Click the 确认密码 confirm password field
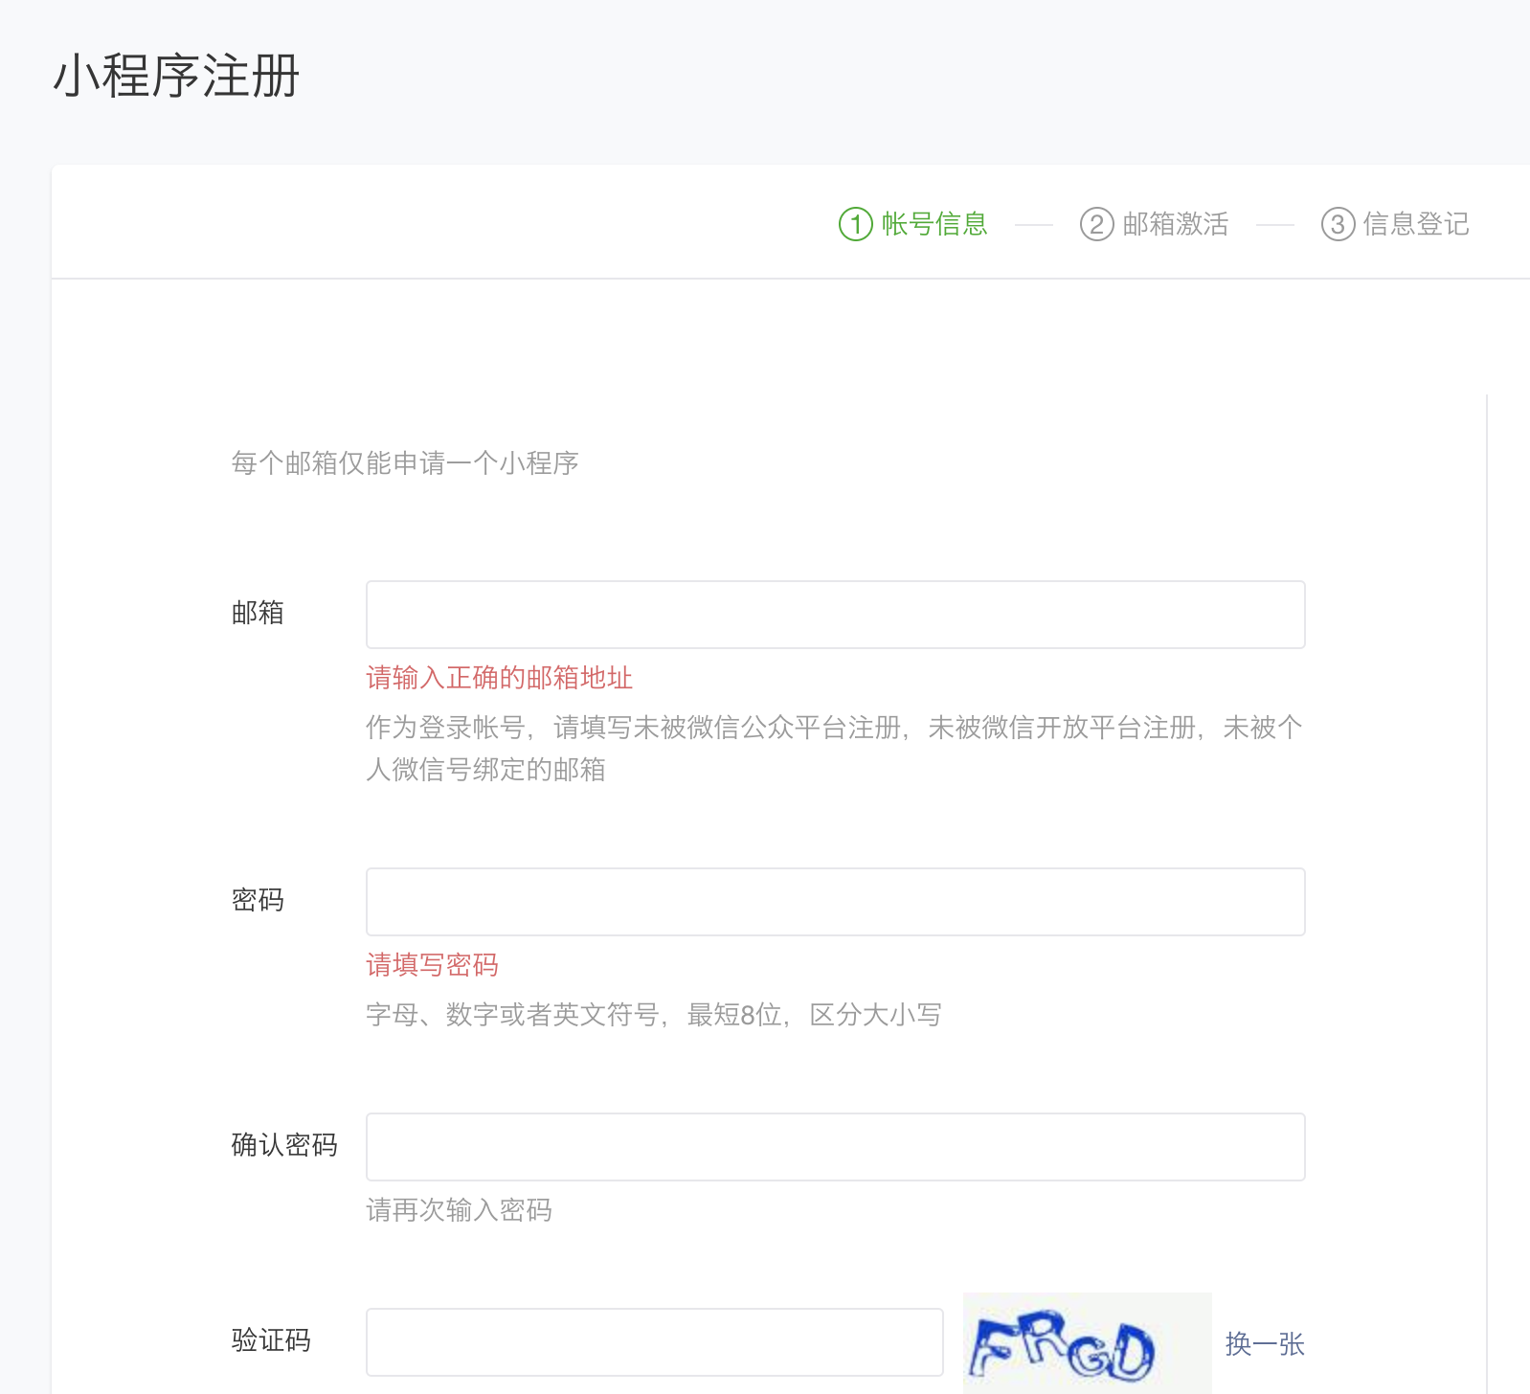Screen dimensions: 1530x1394 pos(835,1147)
